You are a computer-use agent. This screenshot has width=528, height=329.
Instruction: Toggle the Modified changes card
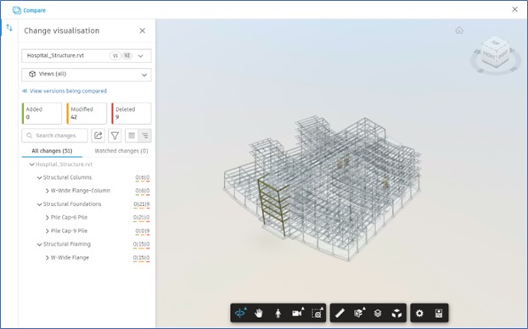pos(87,114)
